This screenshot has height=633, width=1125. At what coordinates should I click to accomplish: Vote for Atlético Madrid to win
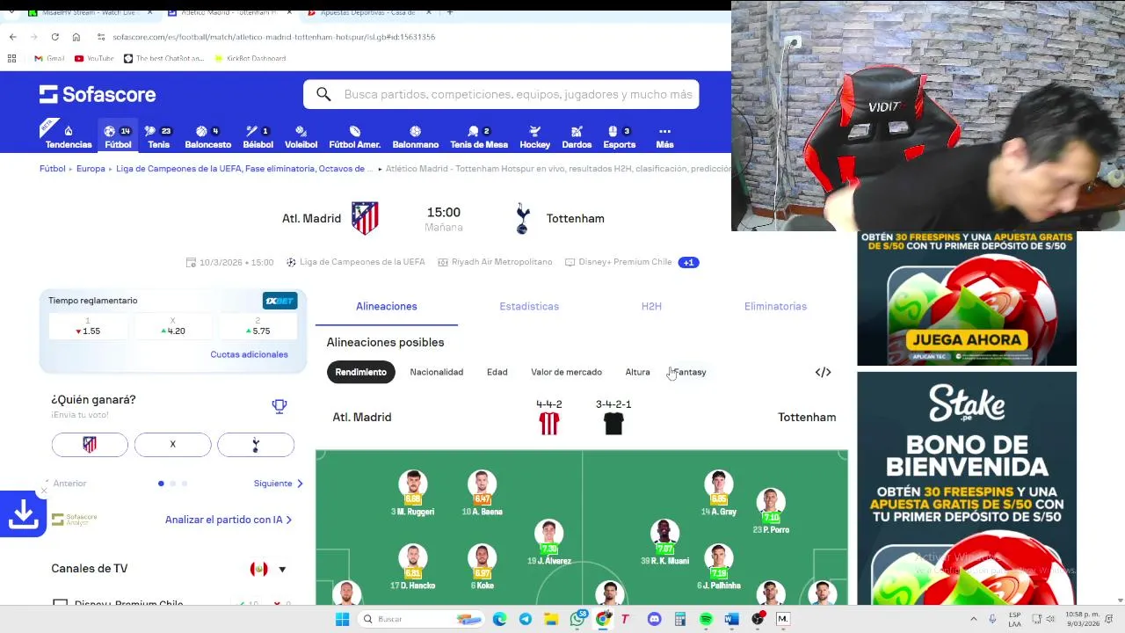[x=90, y=445]
